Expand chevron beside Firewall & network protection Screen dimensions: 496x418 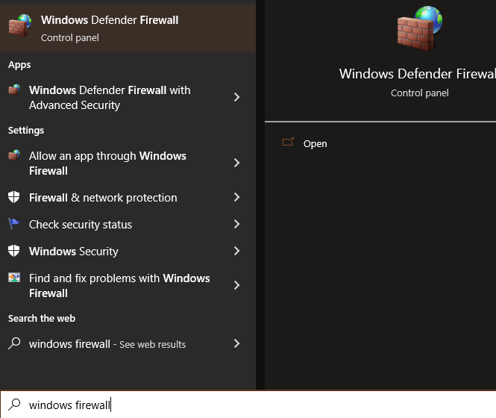click(x=236, y=197)
